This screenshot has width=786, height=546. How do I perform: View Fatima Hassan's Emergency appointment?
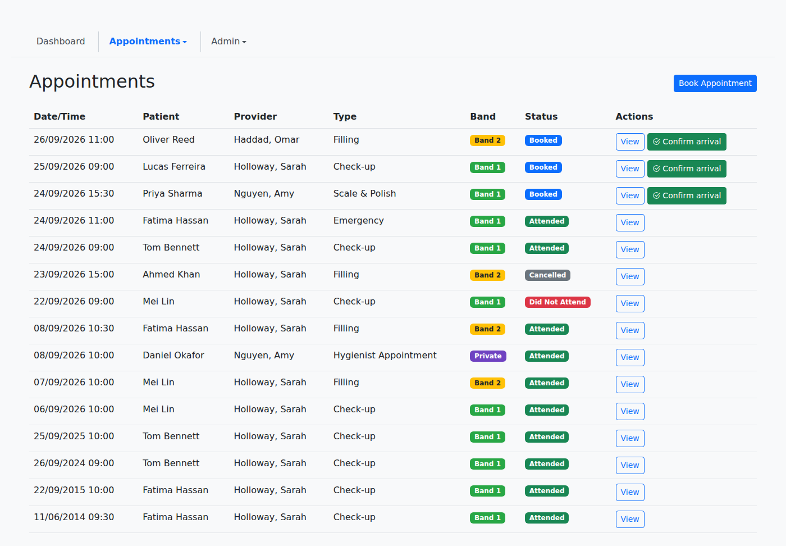(x=630, y=222)
